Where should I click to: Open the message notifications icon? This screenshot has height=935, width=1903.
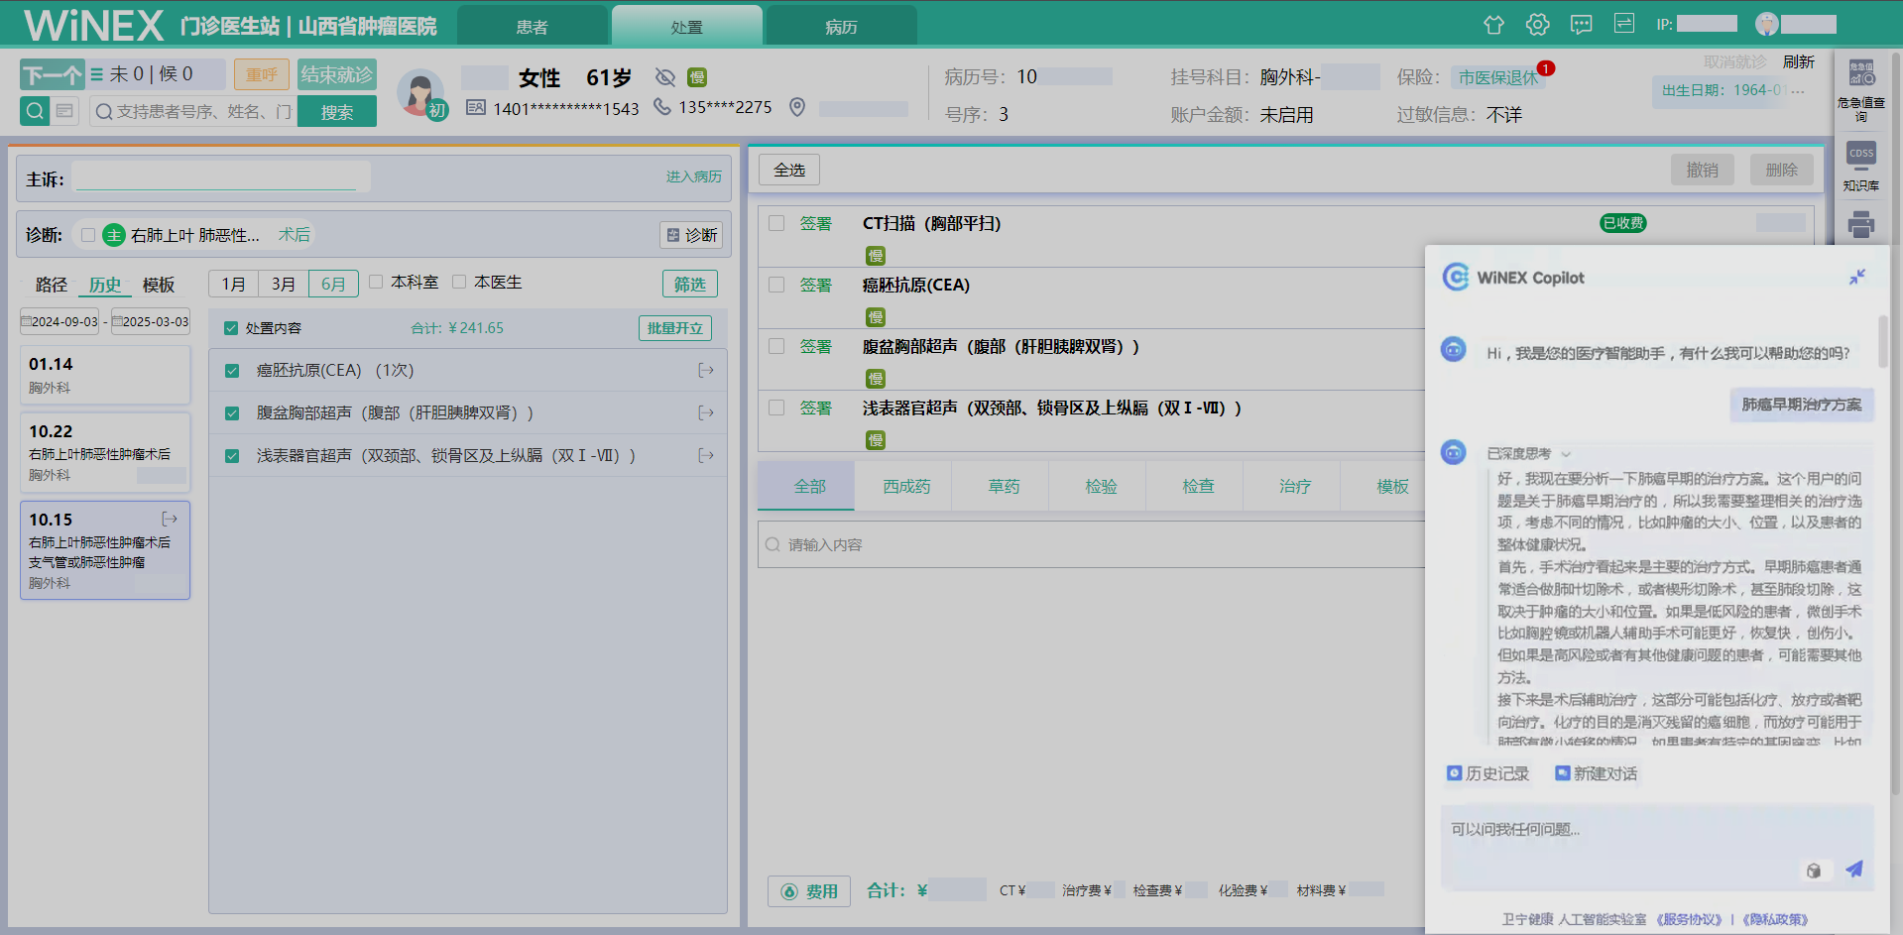tap(1581, 25)
